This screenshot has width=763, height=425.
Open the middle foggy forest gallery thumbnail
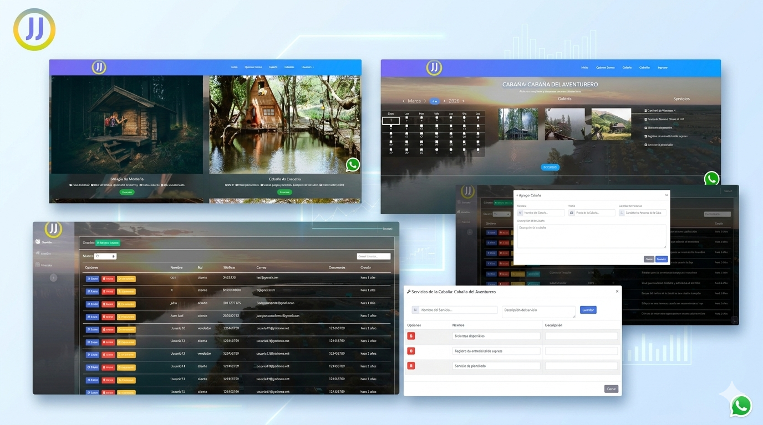tap(564, 124)
